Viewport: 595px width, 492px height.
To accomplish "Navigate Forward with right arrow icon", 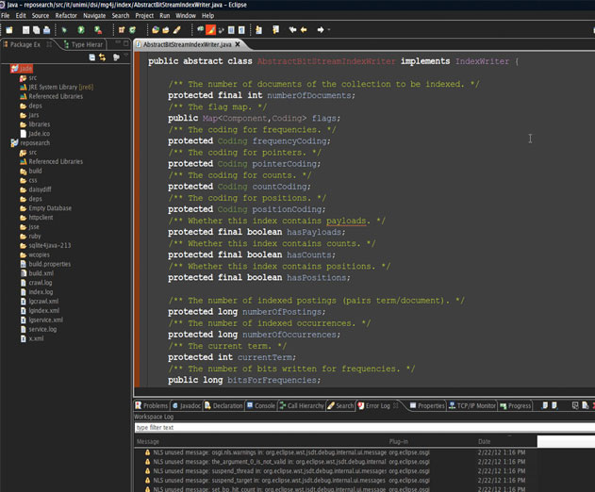I will [x=321, y=29].
